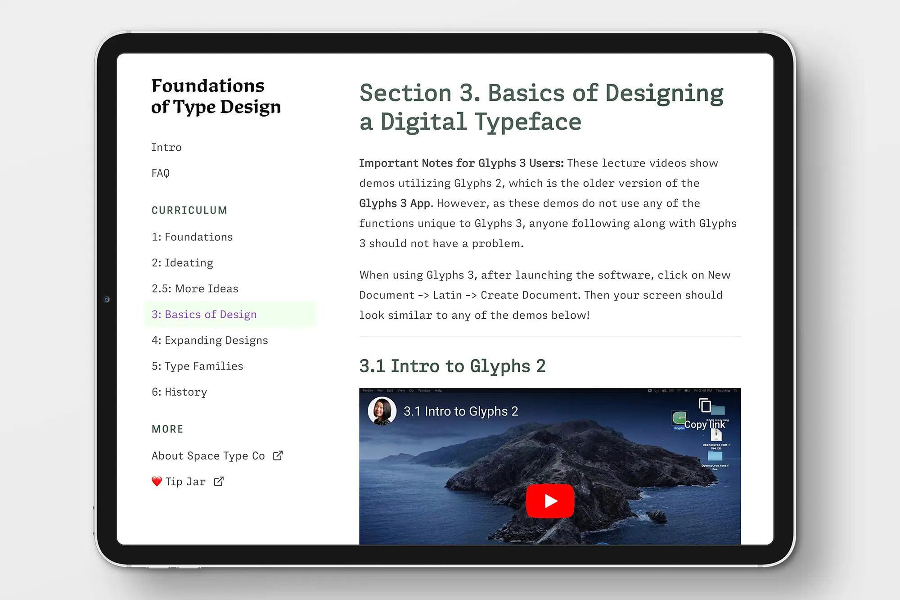
Task: Click the 3.1 Intro to Glyphs 2 heading
Action: [x=452, y=366]
